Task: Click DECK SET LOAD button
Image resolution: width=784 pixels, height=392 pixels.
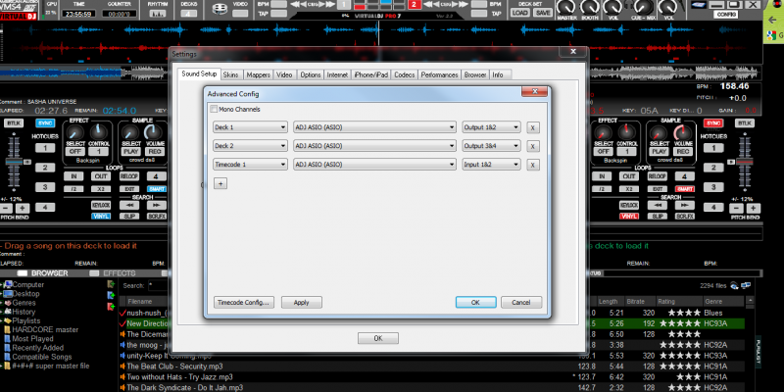Action: 519,13
